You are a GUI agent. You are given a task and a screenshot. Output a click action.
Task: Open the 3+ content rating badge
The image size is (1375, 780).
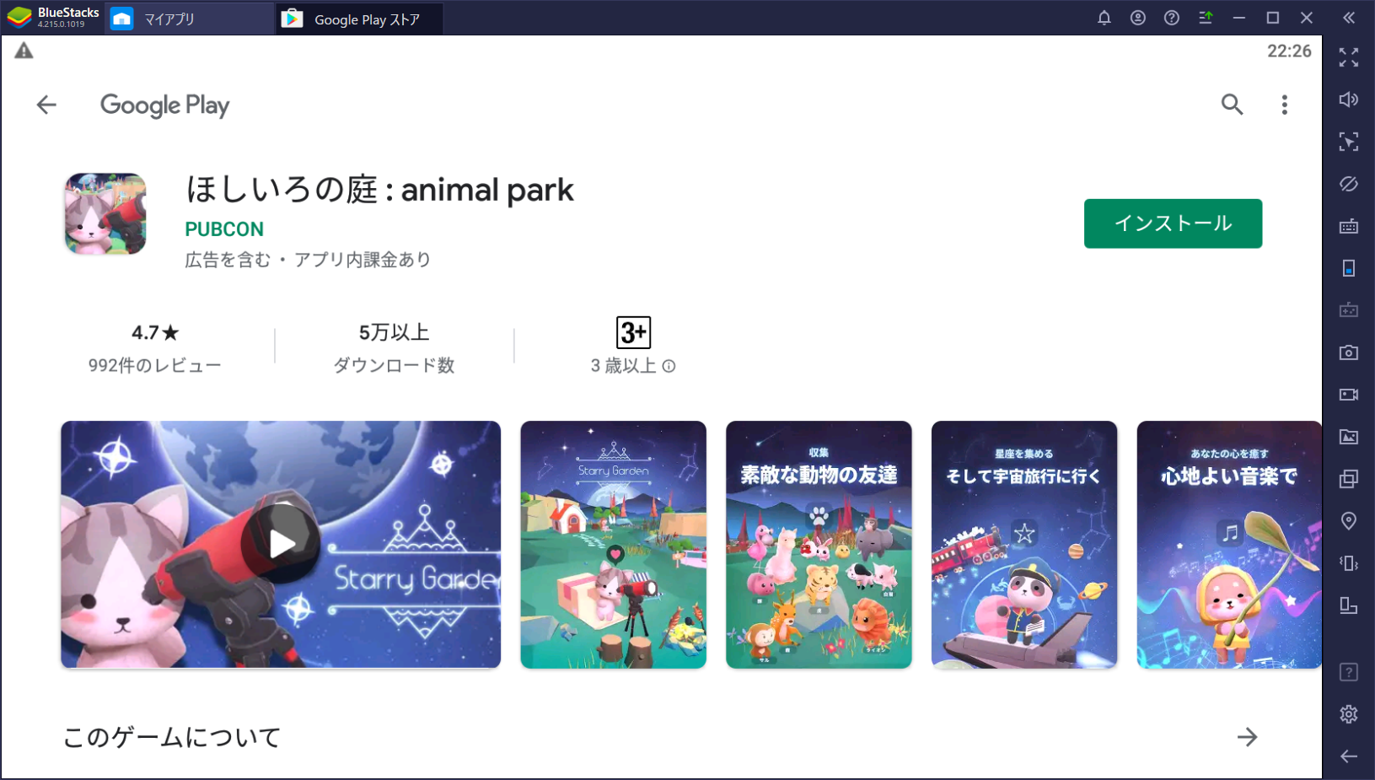pyautogui.click(x=633, y=332)
